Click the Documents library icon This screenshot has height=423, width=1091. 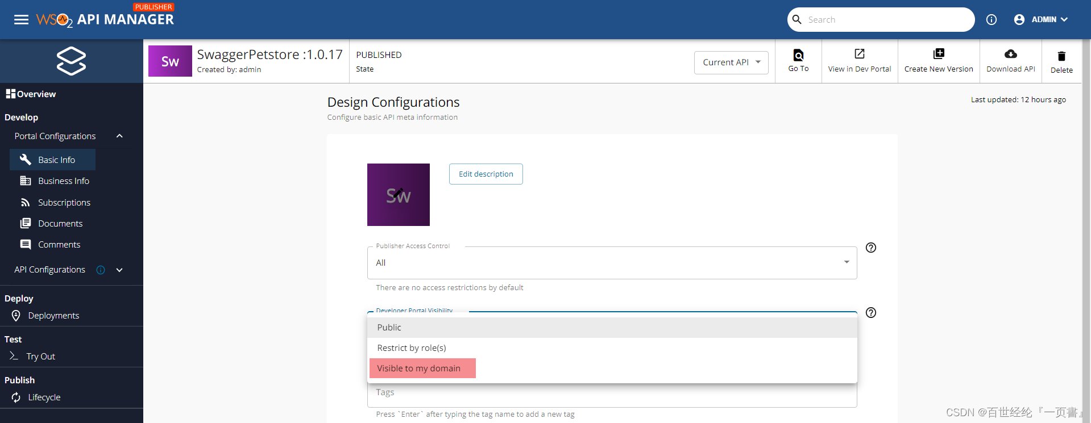[26, 223]
